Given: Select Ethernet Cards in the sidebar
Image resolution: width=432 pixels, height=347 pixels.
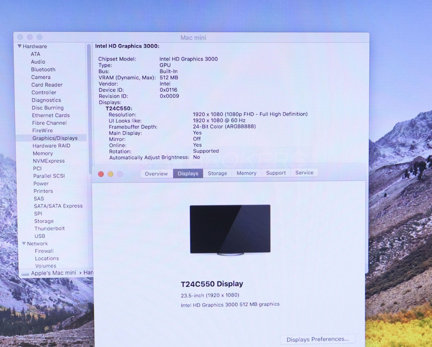Looking at the screenshot, I should (x=51, y=115).
